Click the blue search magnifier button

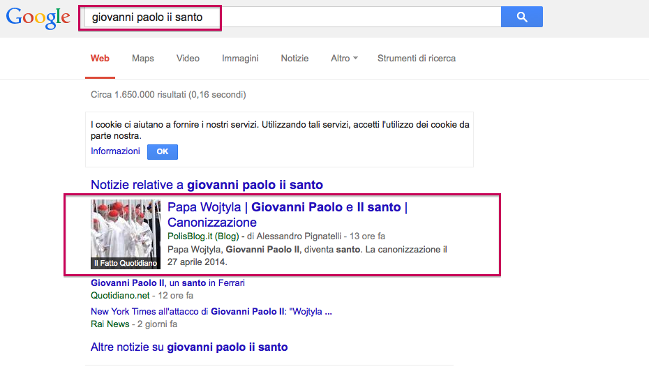click(x=521, y=17)
